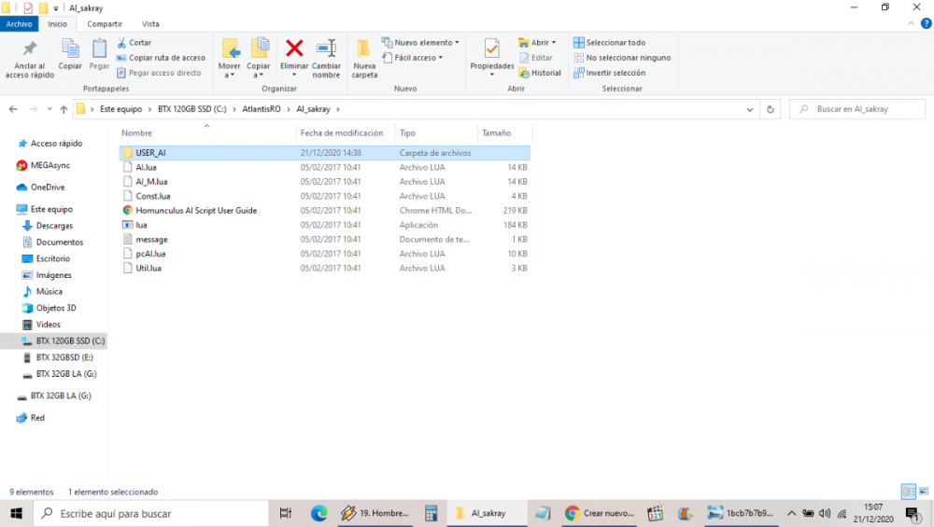Open Propiedades from the ribbon

pyautogui.click(x=491, y=49)
